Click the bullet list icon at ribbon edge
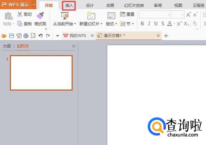Screen dimensions: 206x145 click(204, 15)
